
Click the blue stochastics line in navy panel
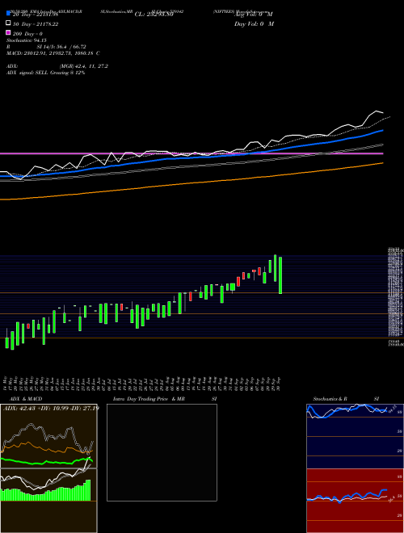(347, 410)
